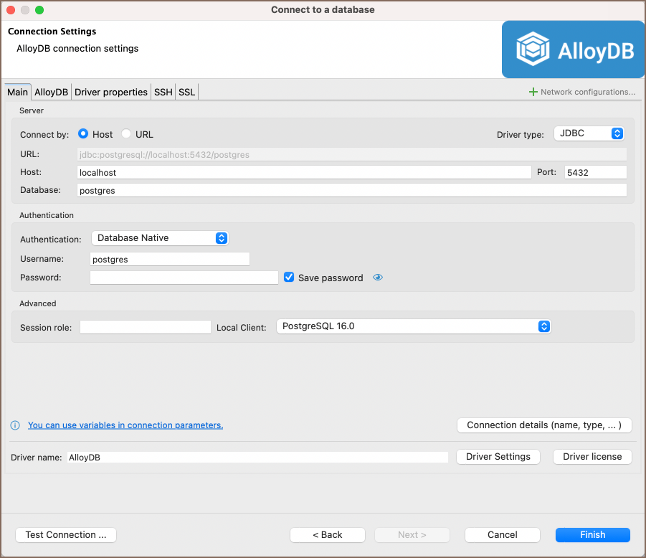
Task: Click the Port number field
Action: coord(595,172)
